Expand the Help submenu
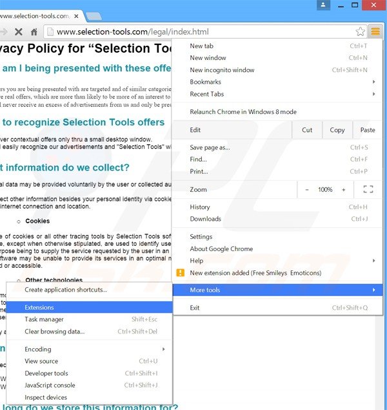Screen dimensions: 387x410 pos(277,261)
